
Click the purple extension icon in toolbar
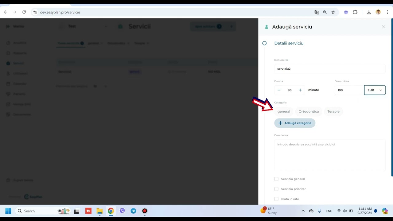[x=346, y=12]
